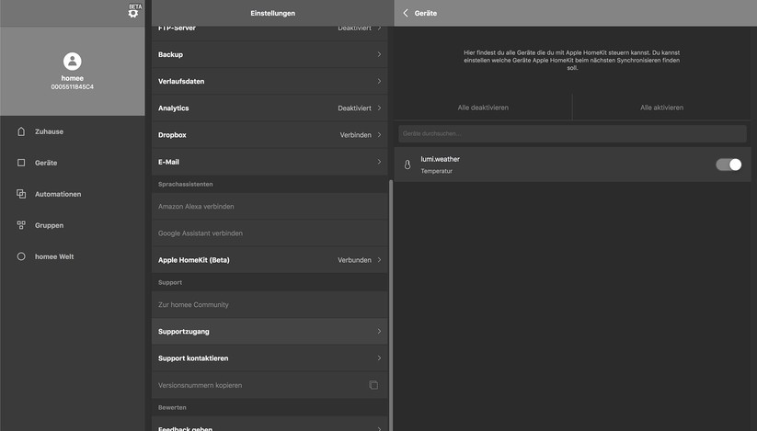Click the Gruppen icon
This screenshot has height=431, width=757.
21,225
